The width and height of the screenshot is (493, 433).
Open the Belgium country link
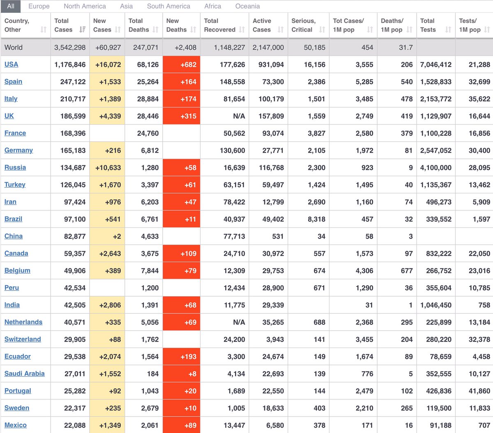pyautogui.click(x=17, y=271)
